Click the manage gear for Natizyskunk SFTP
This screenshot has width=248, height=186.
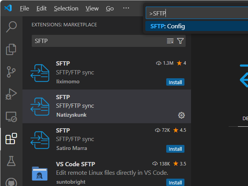(x=181, y=115)
